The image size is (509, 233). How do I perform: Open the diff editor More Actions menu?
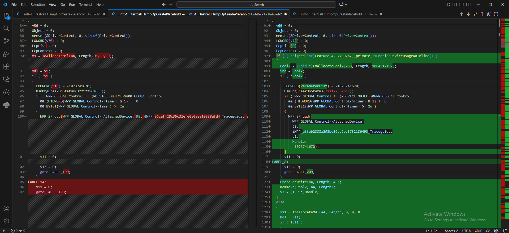pyautogui.click(x=503, y=14)
